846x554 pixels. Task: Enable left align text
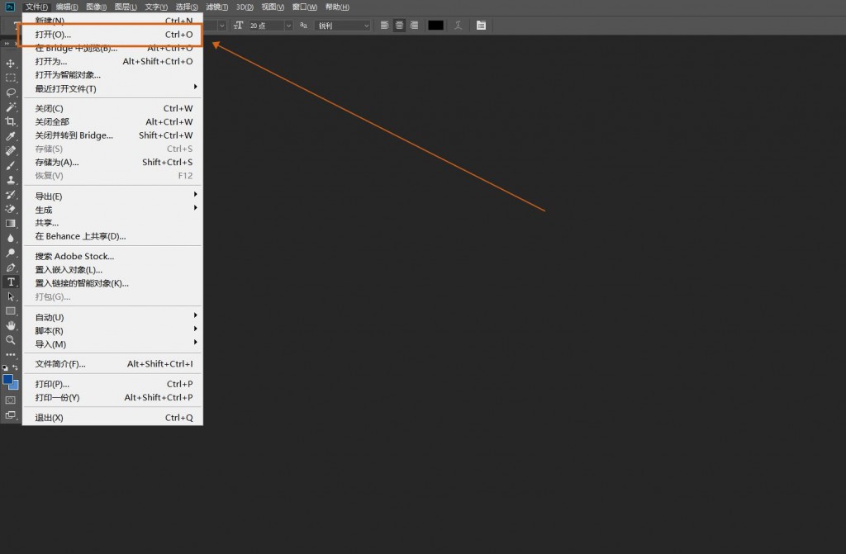click(x=384, y=26)
